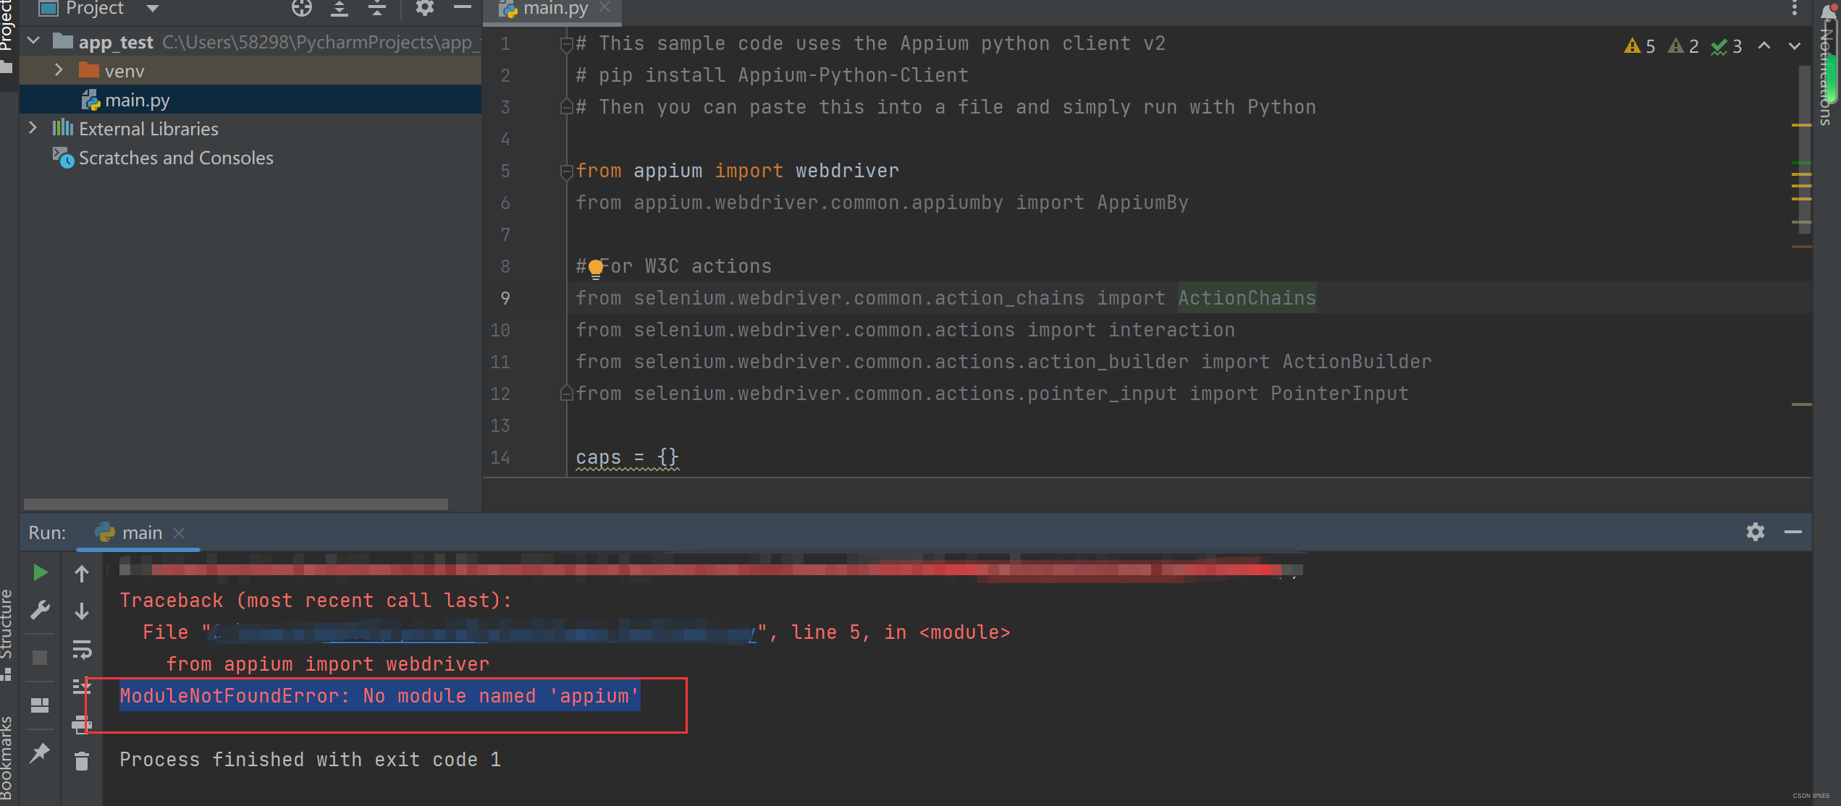This screenshot has width=1841, height=806.
Task: Open Run panel settings gear
Action: pos(1755,533)
